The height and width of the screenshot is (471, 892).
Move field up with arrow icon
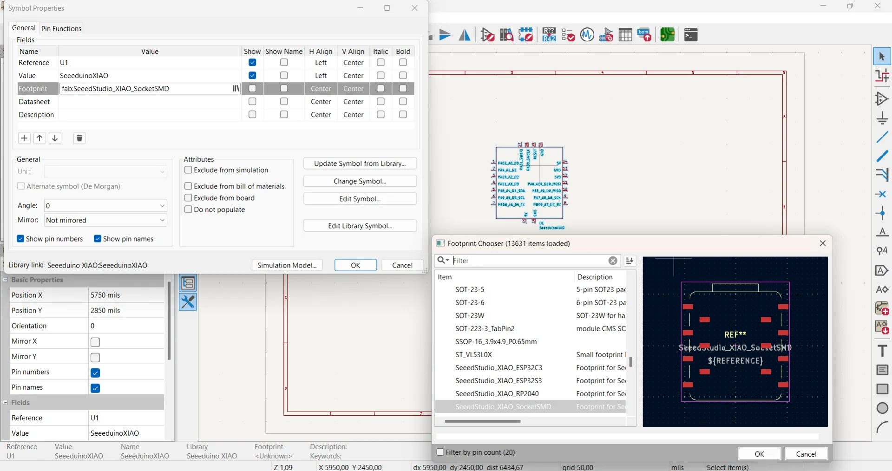pos(39,138)
